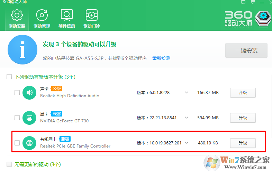Screen dimensions: 272x172
Task: Select all drivers under 下列驱动有新版本升级
Action: [9, 77]
